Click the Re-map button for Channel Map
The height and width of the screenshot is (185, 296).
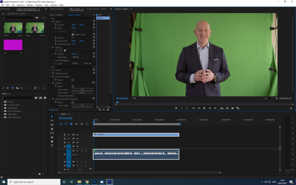tap(82, 92)
